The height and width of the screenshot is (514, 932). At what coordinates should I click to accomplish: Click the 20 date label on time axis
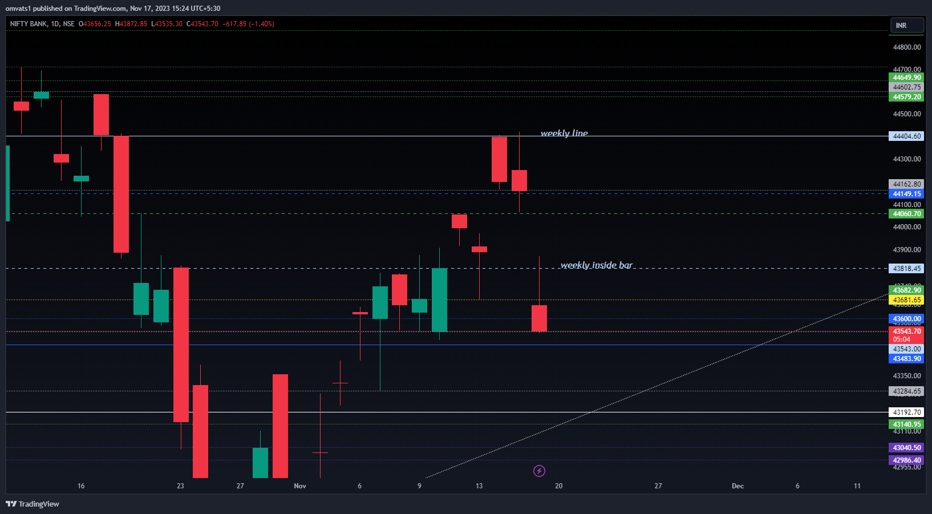coord(559,486)
